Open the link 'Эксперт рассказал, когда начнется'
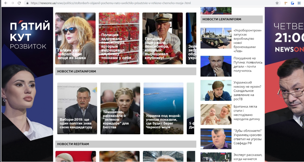The image size is (304, 162). (x=248, y=157)
